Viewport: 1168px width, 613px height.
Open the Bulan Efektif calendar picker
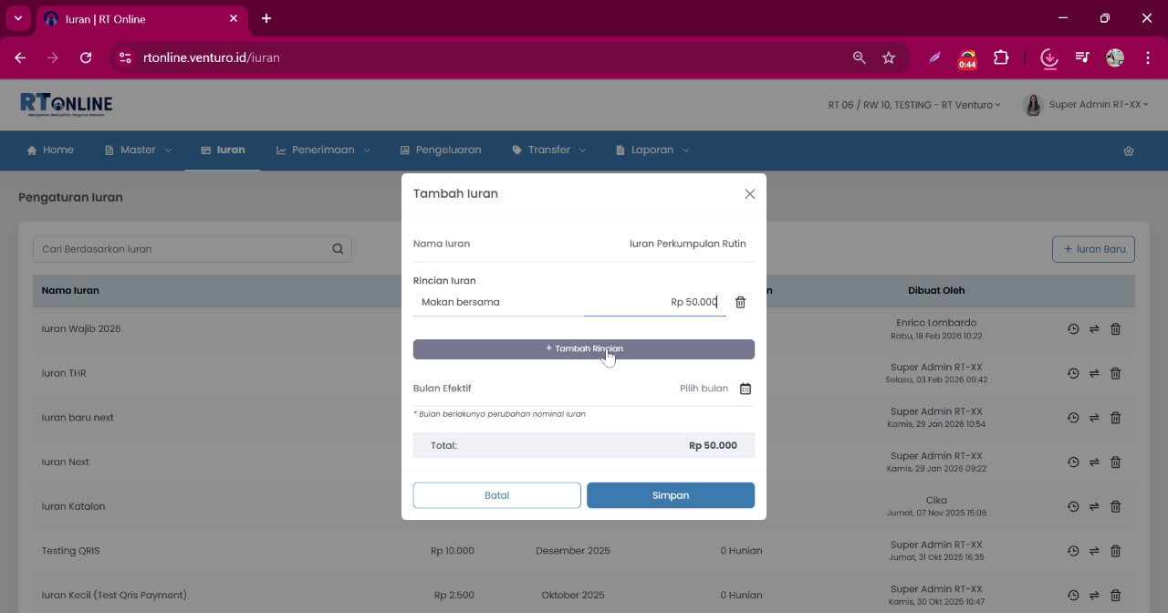tap(746, 389)
